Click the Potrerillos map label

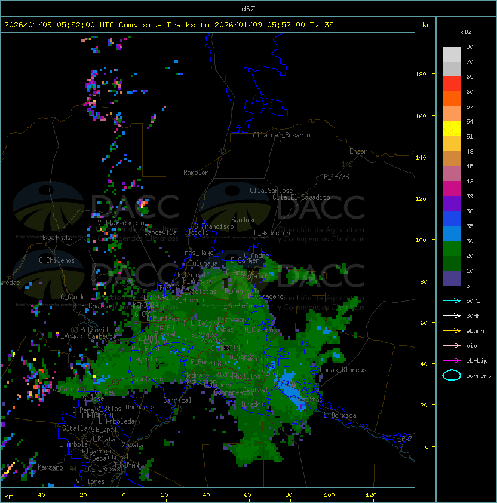click(100, 330)
